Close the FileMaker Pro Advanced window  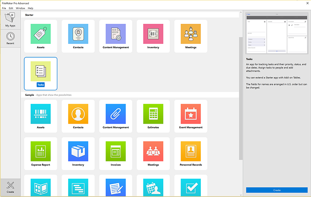pos(307,3)
